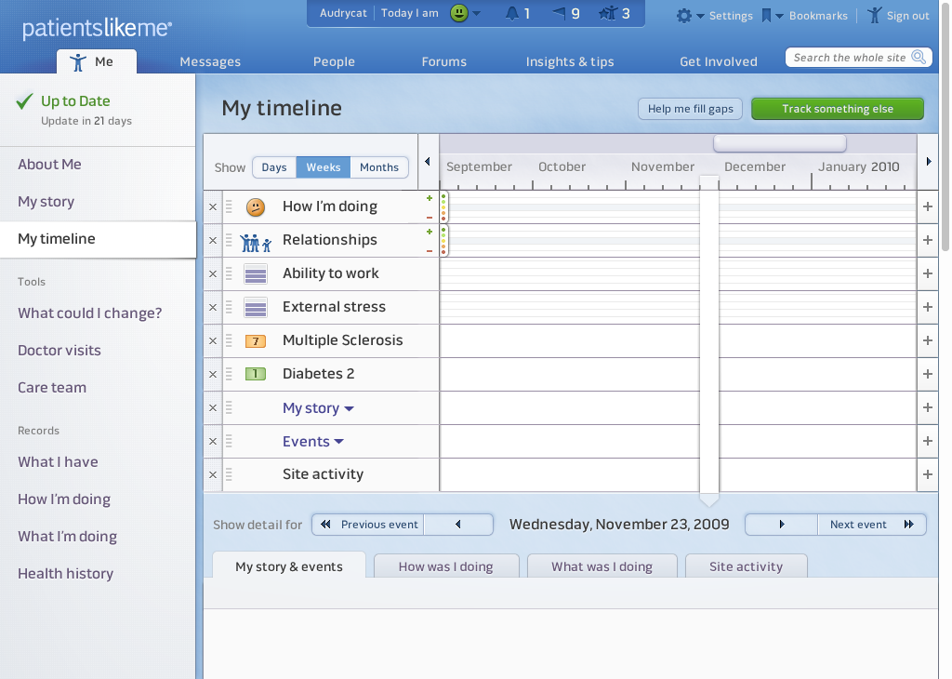952x679 pixels.
Task: Add entry to Ability to work row
Action: coord(927,273)
